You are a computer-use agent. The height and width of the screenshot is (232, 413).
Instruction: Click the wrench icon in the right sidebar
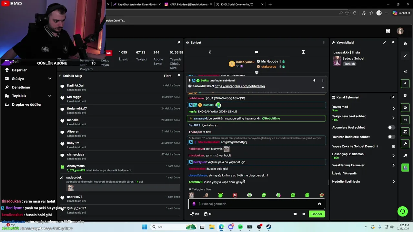click(405, 143)
